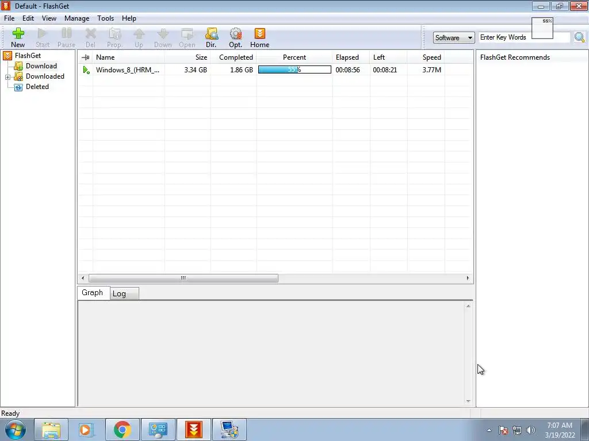The image size is (589, 441).
Task: Click the volume speaker tray icon
Action: (531, 430)
